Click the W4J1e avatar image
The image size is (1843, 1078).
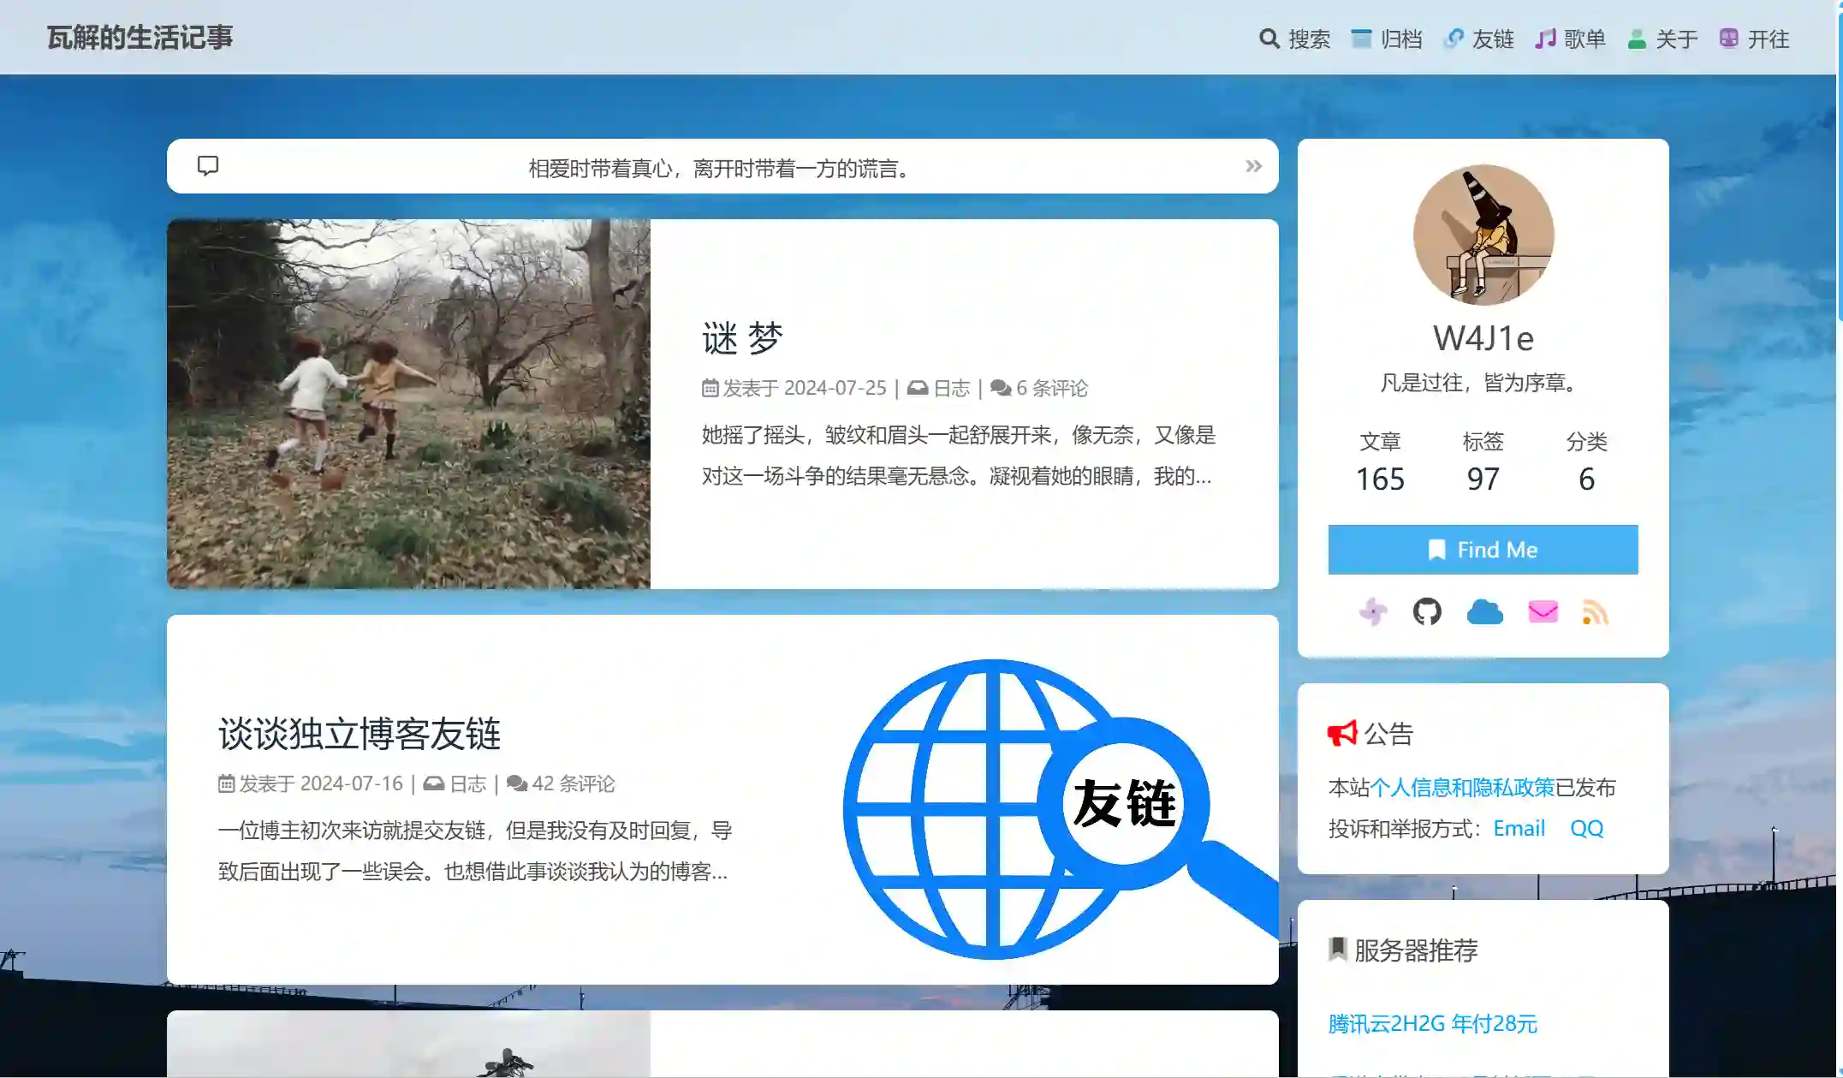tap(1483, 235)
